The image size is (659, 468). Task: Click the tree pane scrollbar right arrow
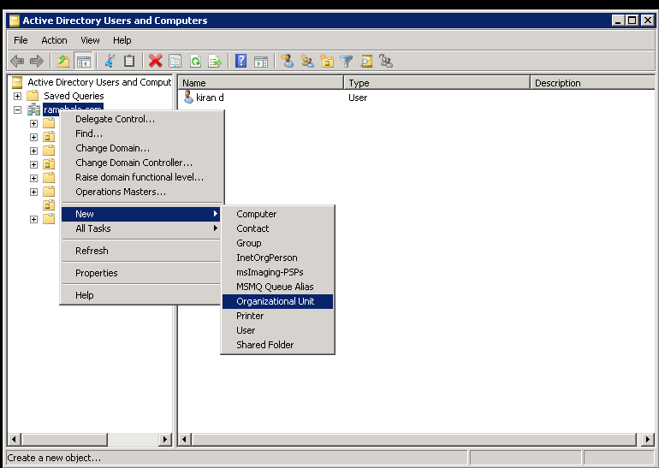(165, 440)
